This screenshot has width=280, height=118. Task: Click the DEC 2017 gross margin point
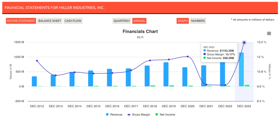131,70
